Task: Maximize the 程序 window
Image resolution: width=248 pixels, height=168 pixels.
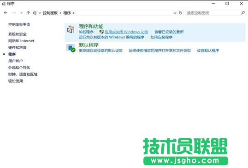Action: coord(227,4)
